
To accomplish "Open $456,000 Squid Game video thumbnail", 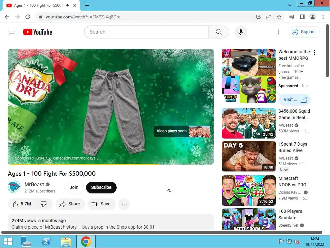I will (248, 123).
